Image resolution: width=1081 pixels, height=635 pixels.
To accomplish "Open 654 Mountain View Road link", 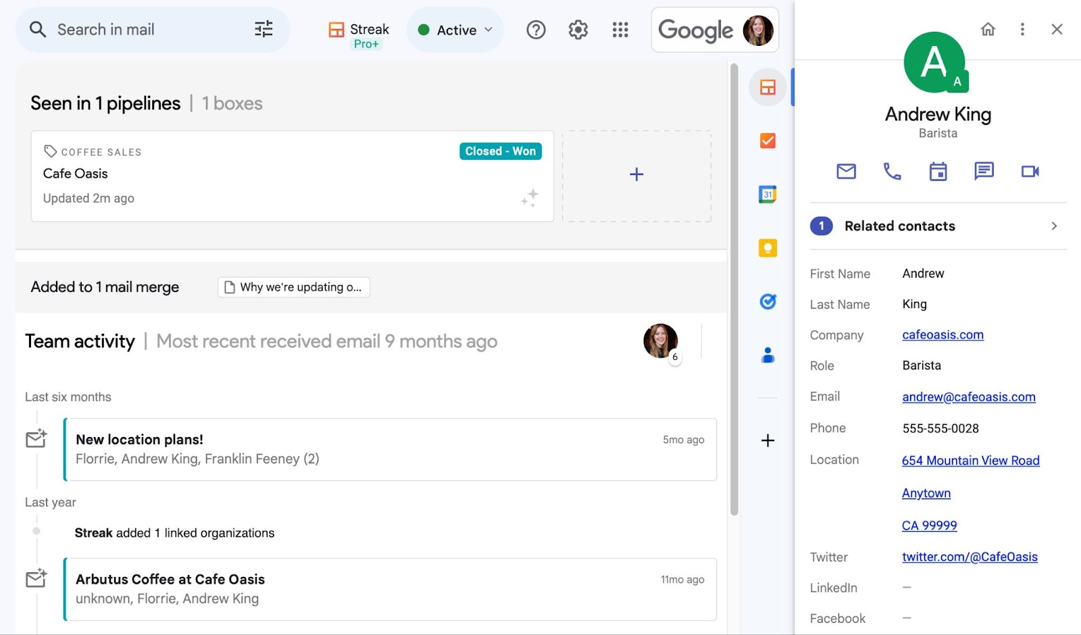I will coord(970,461).
